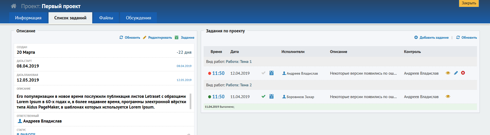Viewport: 490px width, 135px height.
Task: Edit the 12.04.2019 task with pencil icon
Action: tap(456, 73)
